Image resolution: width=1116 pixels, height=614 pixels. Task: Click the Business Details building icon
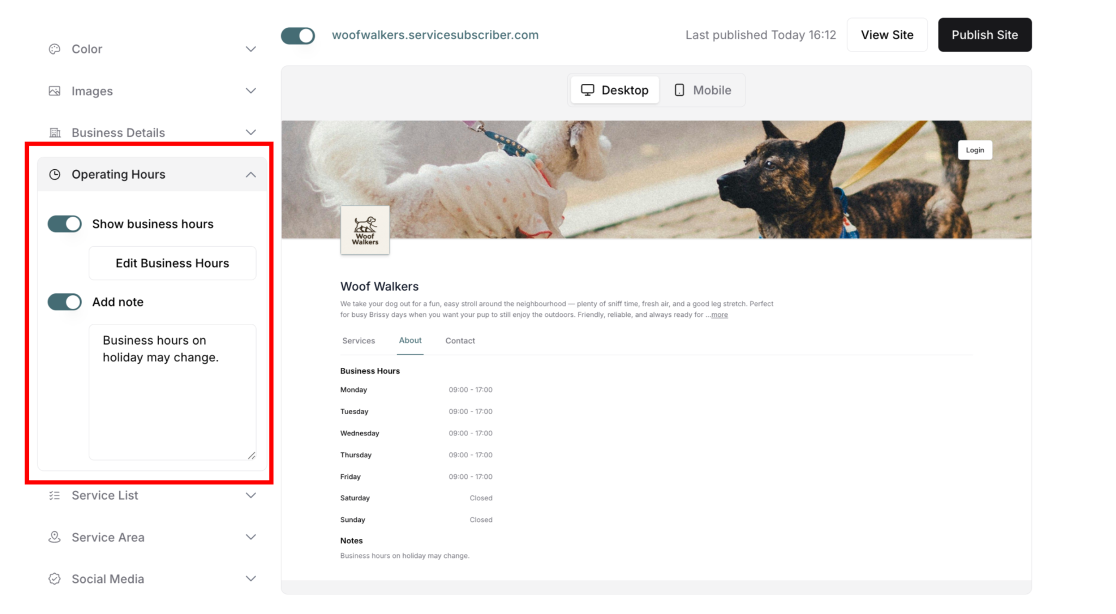pyautogui.click(x=54, y=132)
